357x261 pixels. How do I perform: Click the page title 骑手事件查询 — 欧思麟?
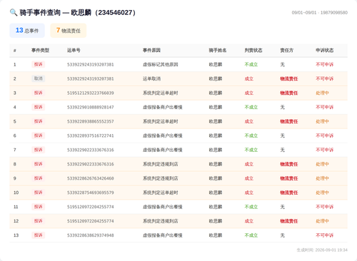click(78, 12)
